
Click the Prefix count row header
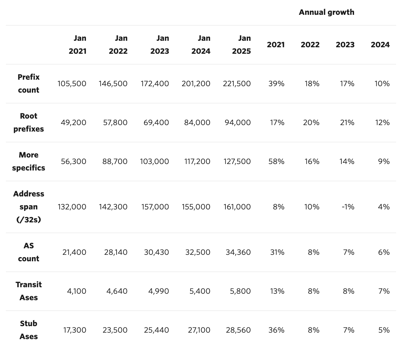28,83
